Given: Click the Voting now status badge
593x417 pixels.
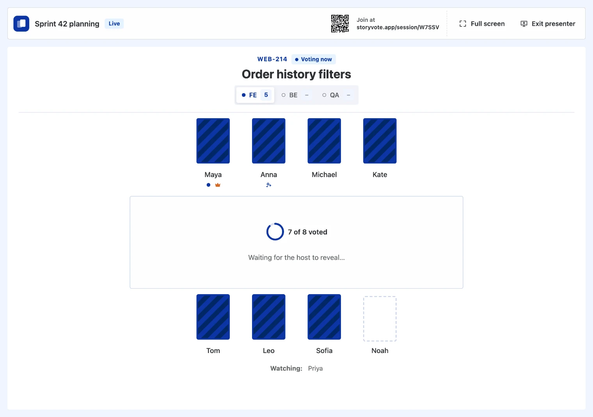Looking at the screenshot, I should coord(314,59).
